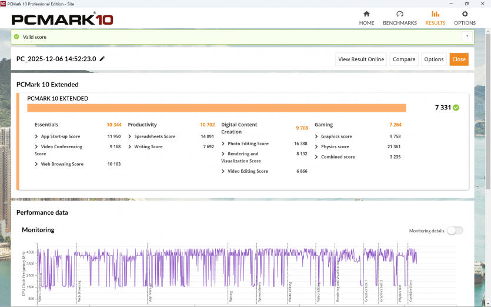Click the orange overall score bar
The width and height of the screenshot is (491, 307).
pyautogui.click(x=216, y=108)
